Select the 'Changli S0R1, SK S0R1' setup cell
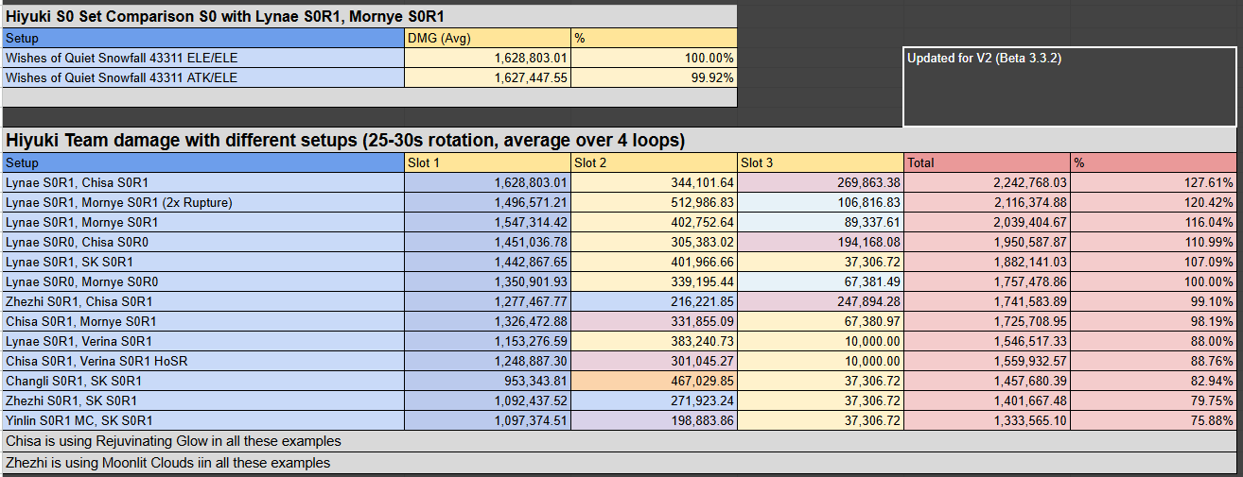This screenshot has width=1243, height=477. pyautogui.click(x=203, y=381)
